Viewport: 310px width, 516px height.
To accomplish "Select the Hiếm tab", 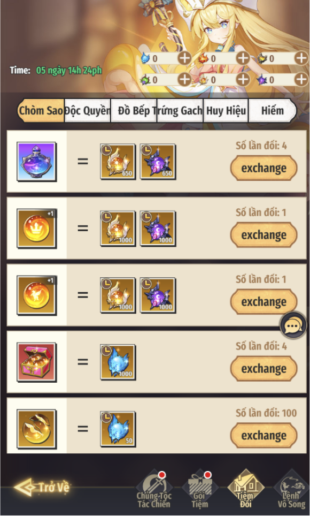I will tap(272, 111).
